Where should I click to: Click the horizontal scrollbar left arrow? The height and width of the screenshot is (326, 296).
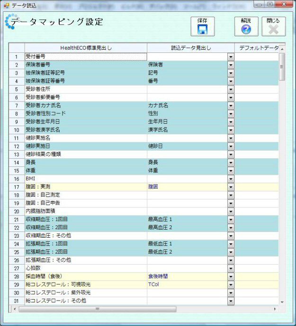(14, 309)
